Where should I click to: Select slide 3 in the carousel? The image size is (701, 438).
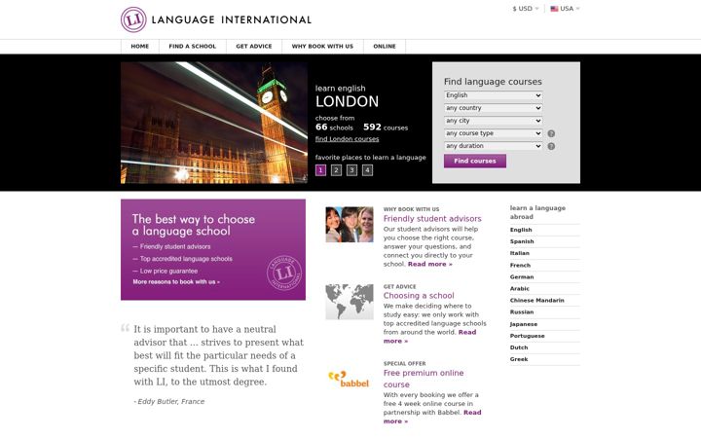click(351, 170)
